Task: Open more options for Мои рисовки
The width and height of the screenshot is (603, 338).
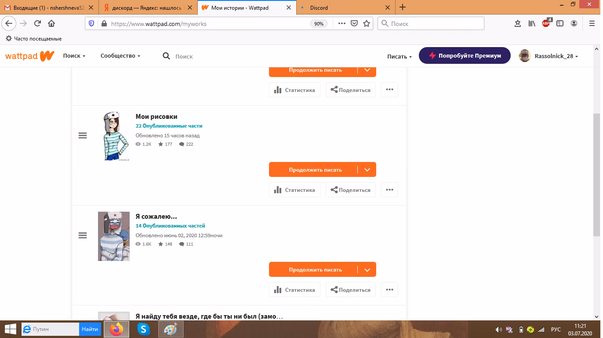Action: click(389, 190)
